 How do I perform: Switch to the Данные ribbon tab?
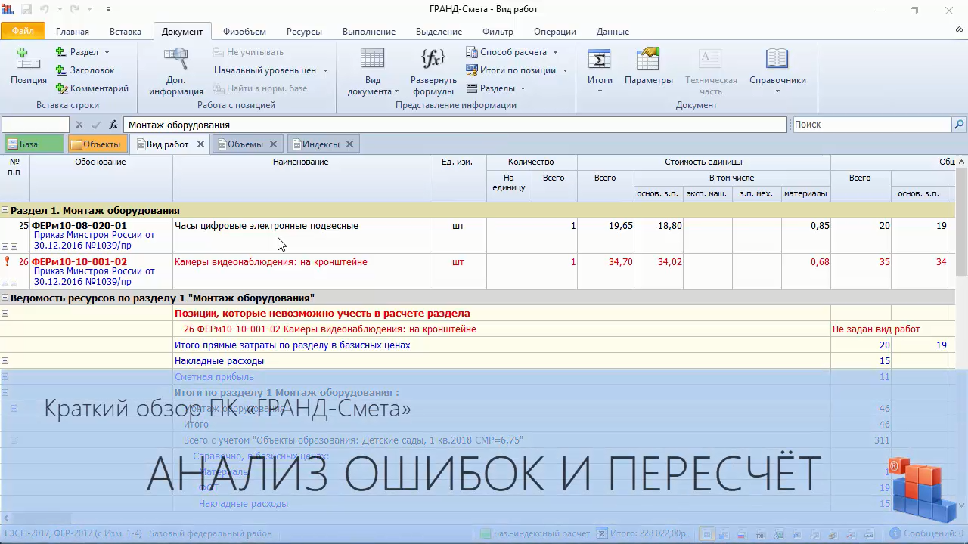coord(613,32)
